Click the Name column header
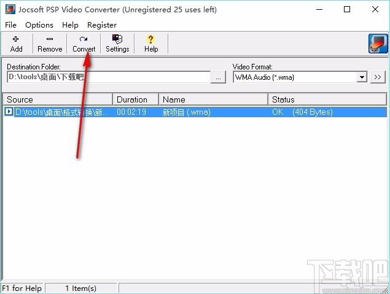This screenshot has width=390, height=294. pos(213,99)
